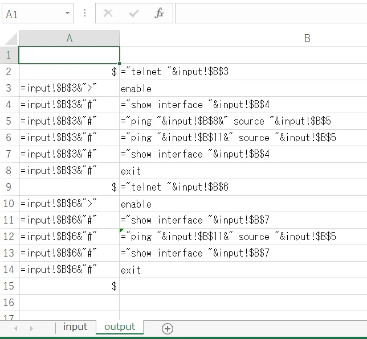Select cell B5 ping input!$B$8 formula
Image resolution: width=367 pixels, height=339 pixels.
coord(243,121)
